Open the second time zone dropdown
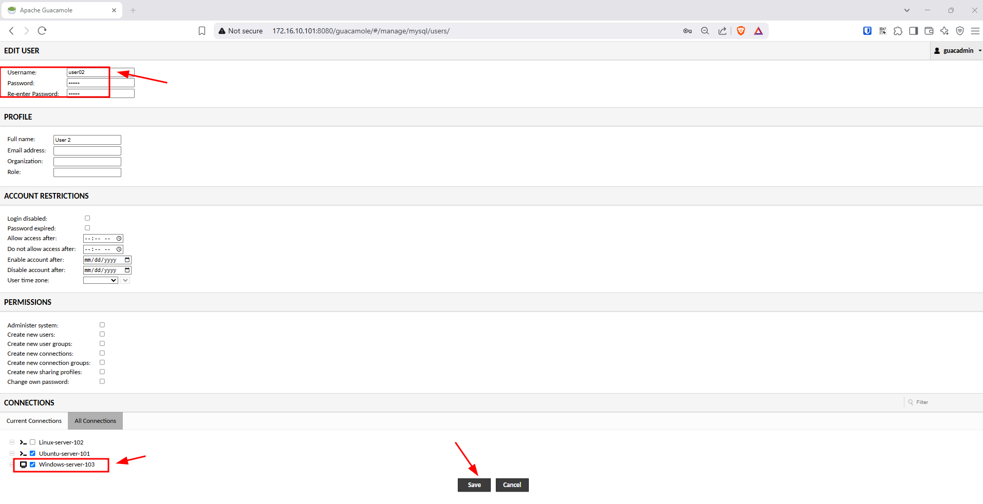 click(x=125, y=280)
